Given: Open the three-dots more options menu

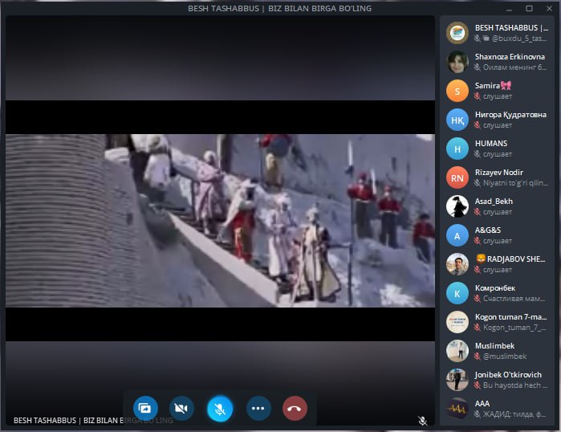Looking at the screenshot, I should 258,408.
